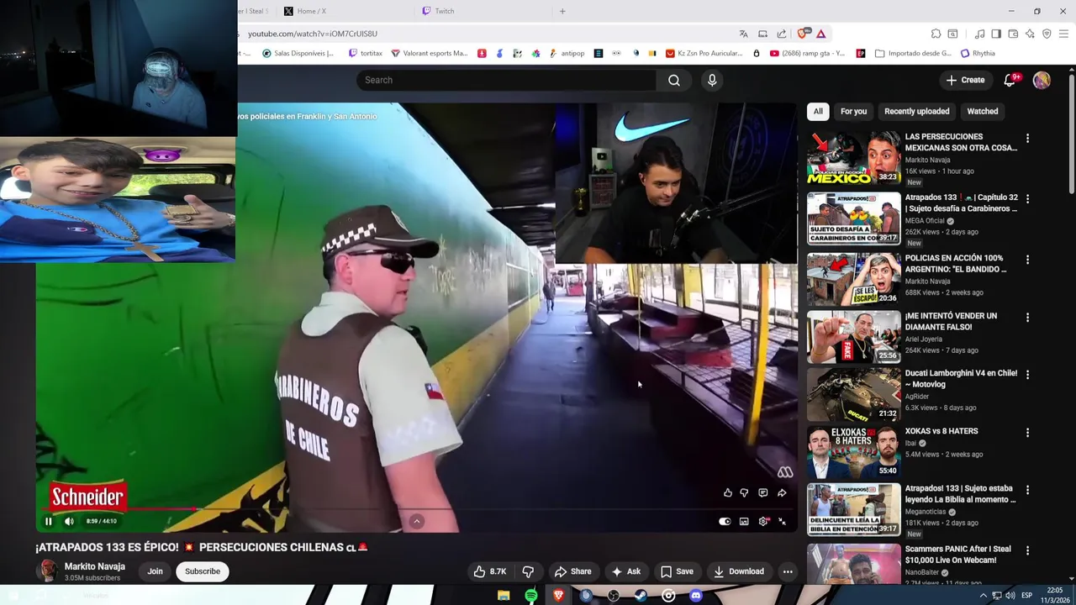
Task: Click the YouTube URL in the address bar
Action: point(313,34)
